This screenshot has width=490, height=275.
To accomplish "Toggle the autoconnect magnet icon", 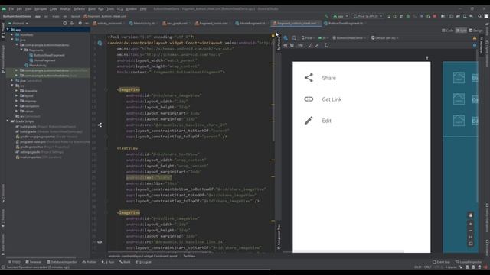I will tap(292, 46).
